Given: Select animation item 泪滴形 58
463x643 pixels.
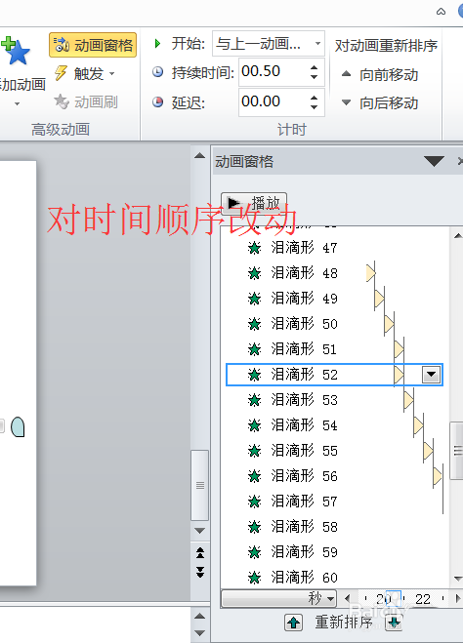Looking at the screenshot, I should (334, 527).
